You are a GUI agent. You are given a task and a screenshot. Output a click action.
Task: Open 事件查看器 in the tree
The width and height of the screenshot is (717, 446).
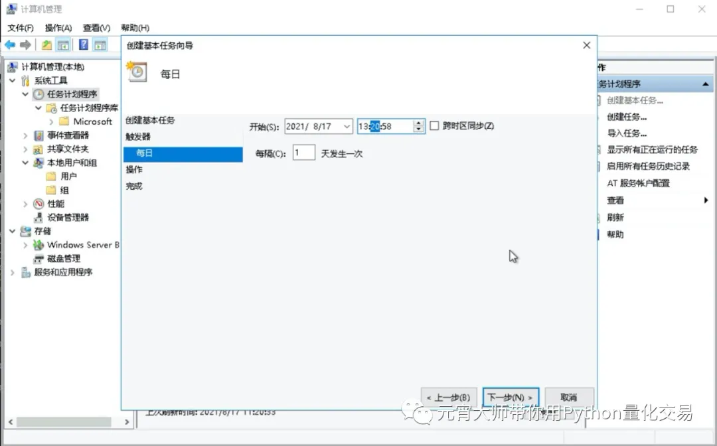click(68, 135)
